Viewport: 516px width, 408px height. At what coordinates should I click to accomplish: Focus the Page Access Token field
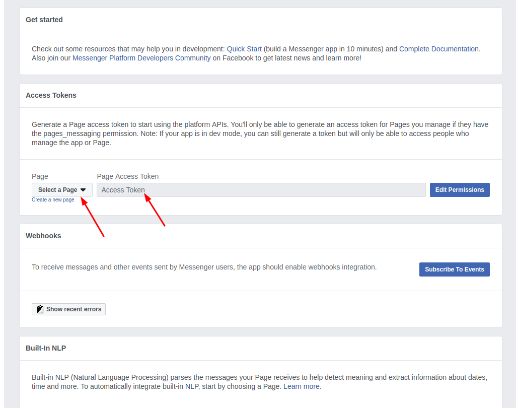coord(261,190)
